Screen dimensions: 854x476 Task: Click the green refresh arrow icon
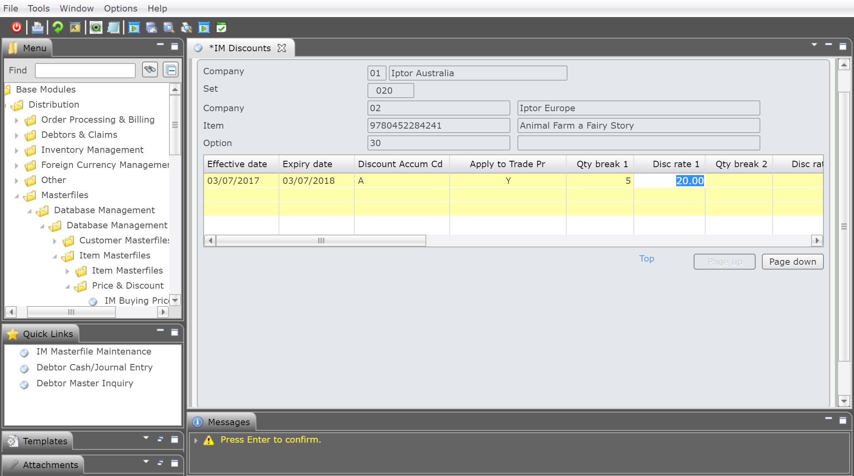pos(58,27)
